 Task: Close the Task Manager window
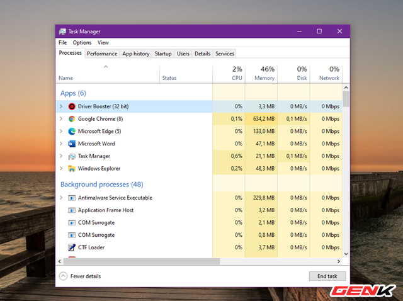tap(339, 31)
